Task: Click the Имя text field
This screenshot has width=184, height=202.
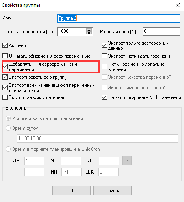Action: pyautogui.click(x=119, y=18)
